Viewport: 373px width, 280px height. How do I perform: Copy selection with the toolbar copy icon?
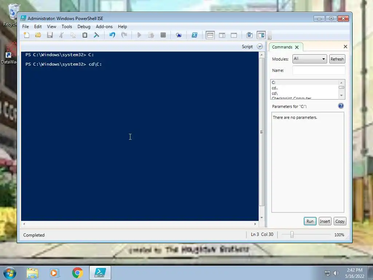coord(73,35)
